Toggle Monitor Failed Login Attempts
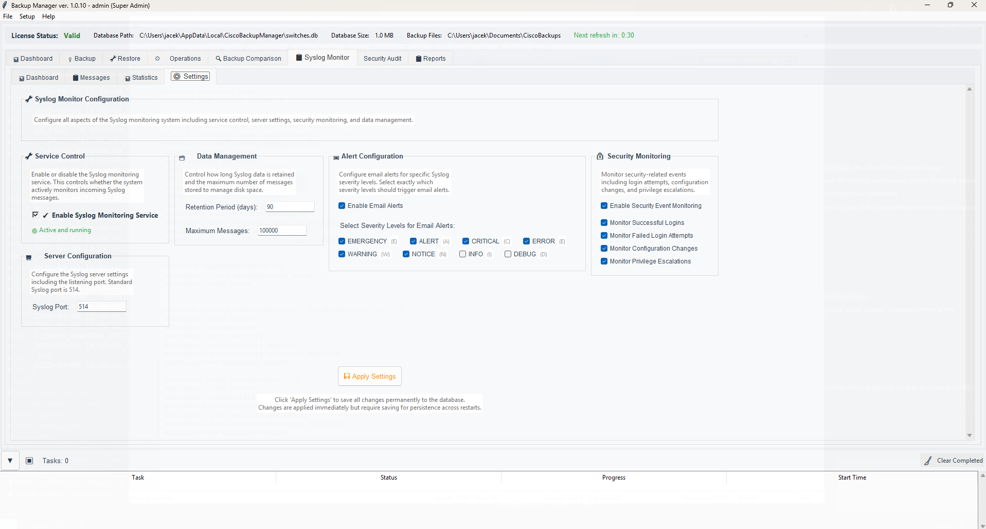The height and width of the screenshot is (529, 986). [x=604, y=236]
